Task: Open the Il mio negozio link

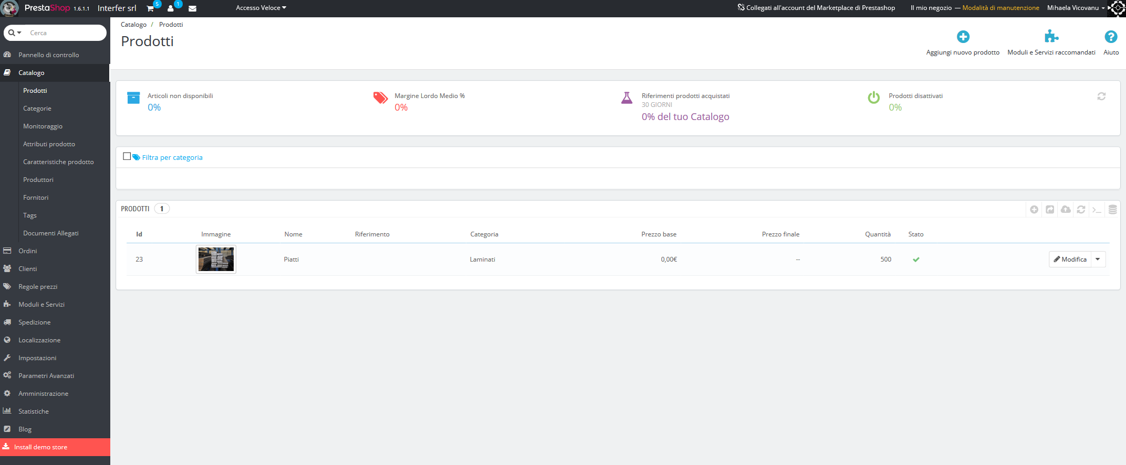Action: pyautogui.click(x=931, y=8)
